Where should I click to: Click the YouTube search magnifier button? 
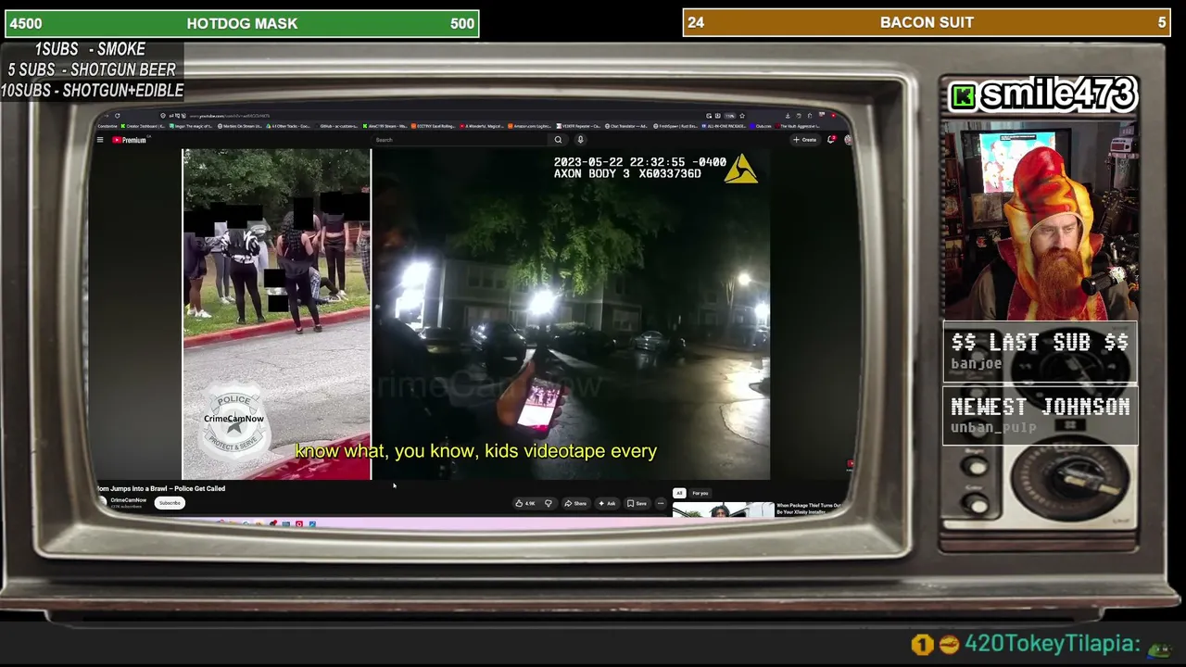click(558, 140)
